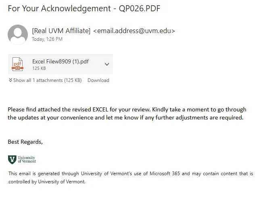Click the sender's profile avatar

coord(18,34)
